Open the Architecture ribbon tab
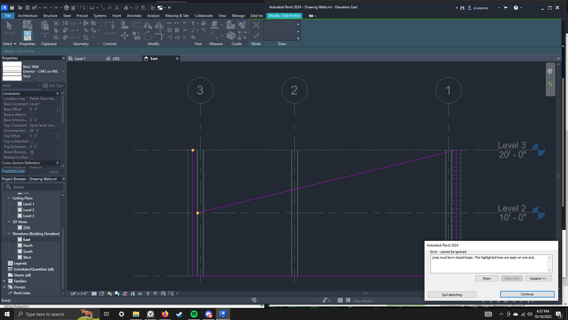Viewport: 568px width, 320px height. [27, 15]
